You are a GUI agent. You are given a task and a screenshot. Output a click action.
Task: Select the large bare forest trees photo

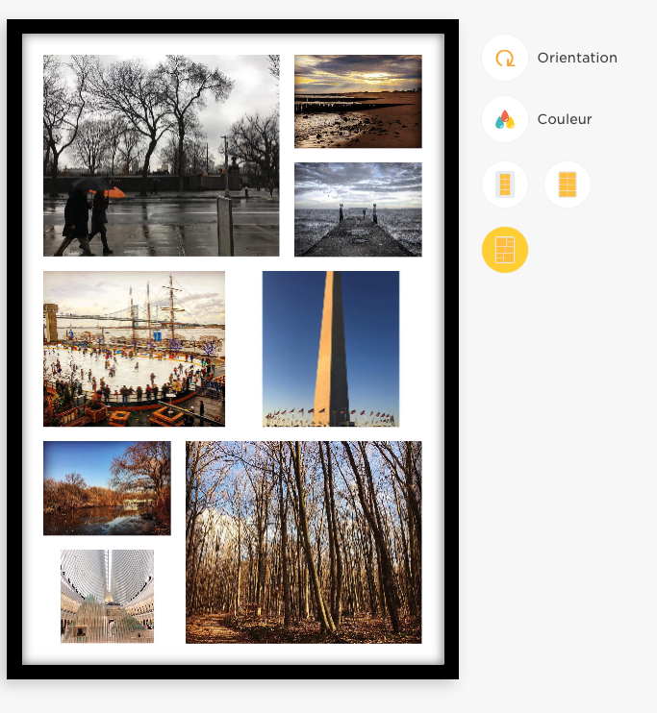(x=303, y=542)
